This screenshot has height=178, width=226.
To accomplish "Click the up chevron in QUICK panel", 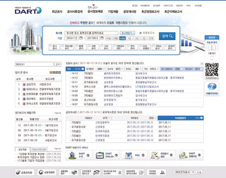I will pos(212,56).
